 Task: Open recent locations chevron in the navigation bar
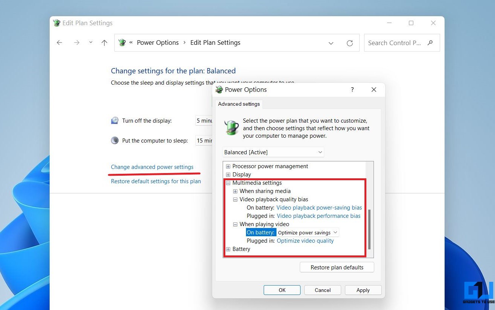tap(91, 43)
